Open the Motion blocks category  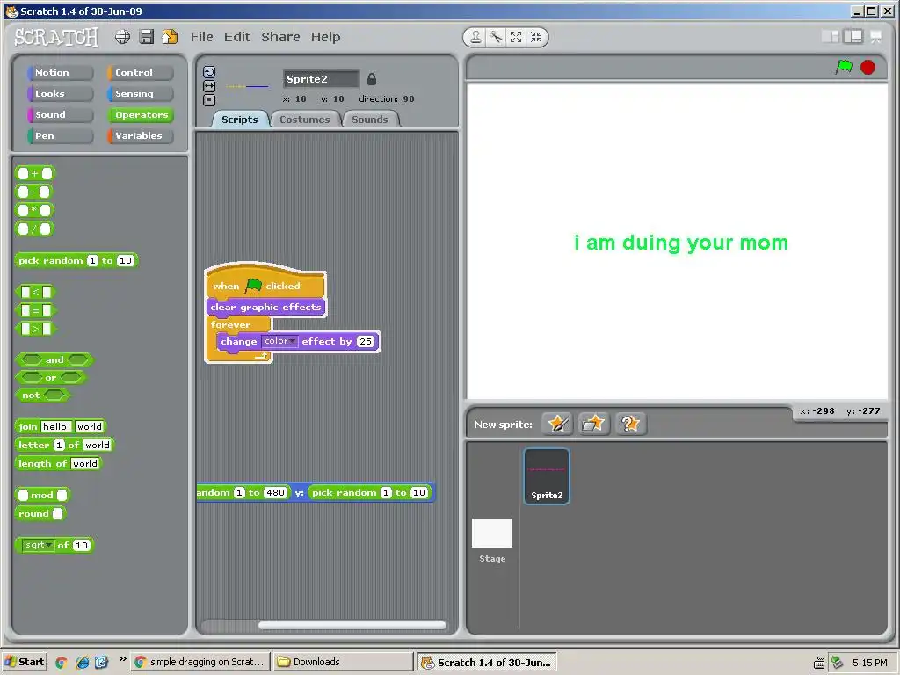pyautogui.click(x=60, y=72)
